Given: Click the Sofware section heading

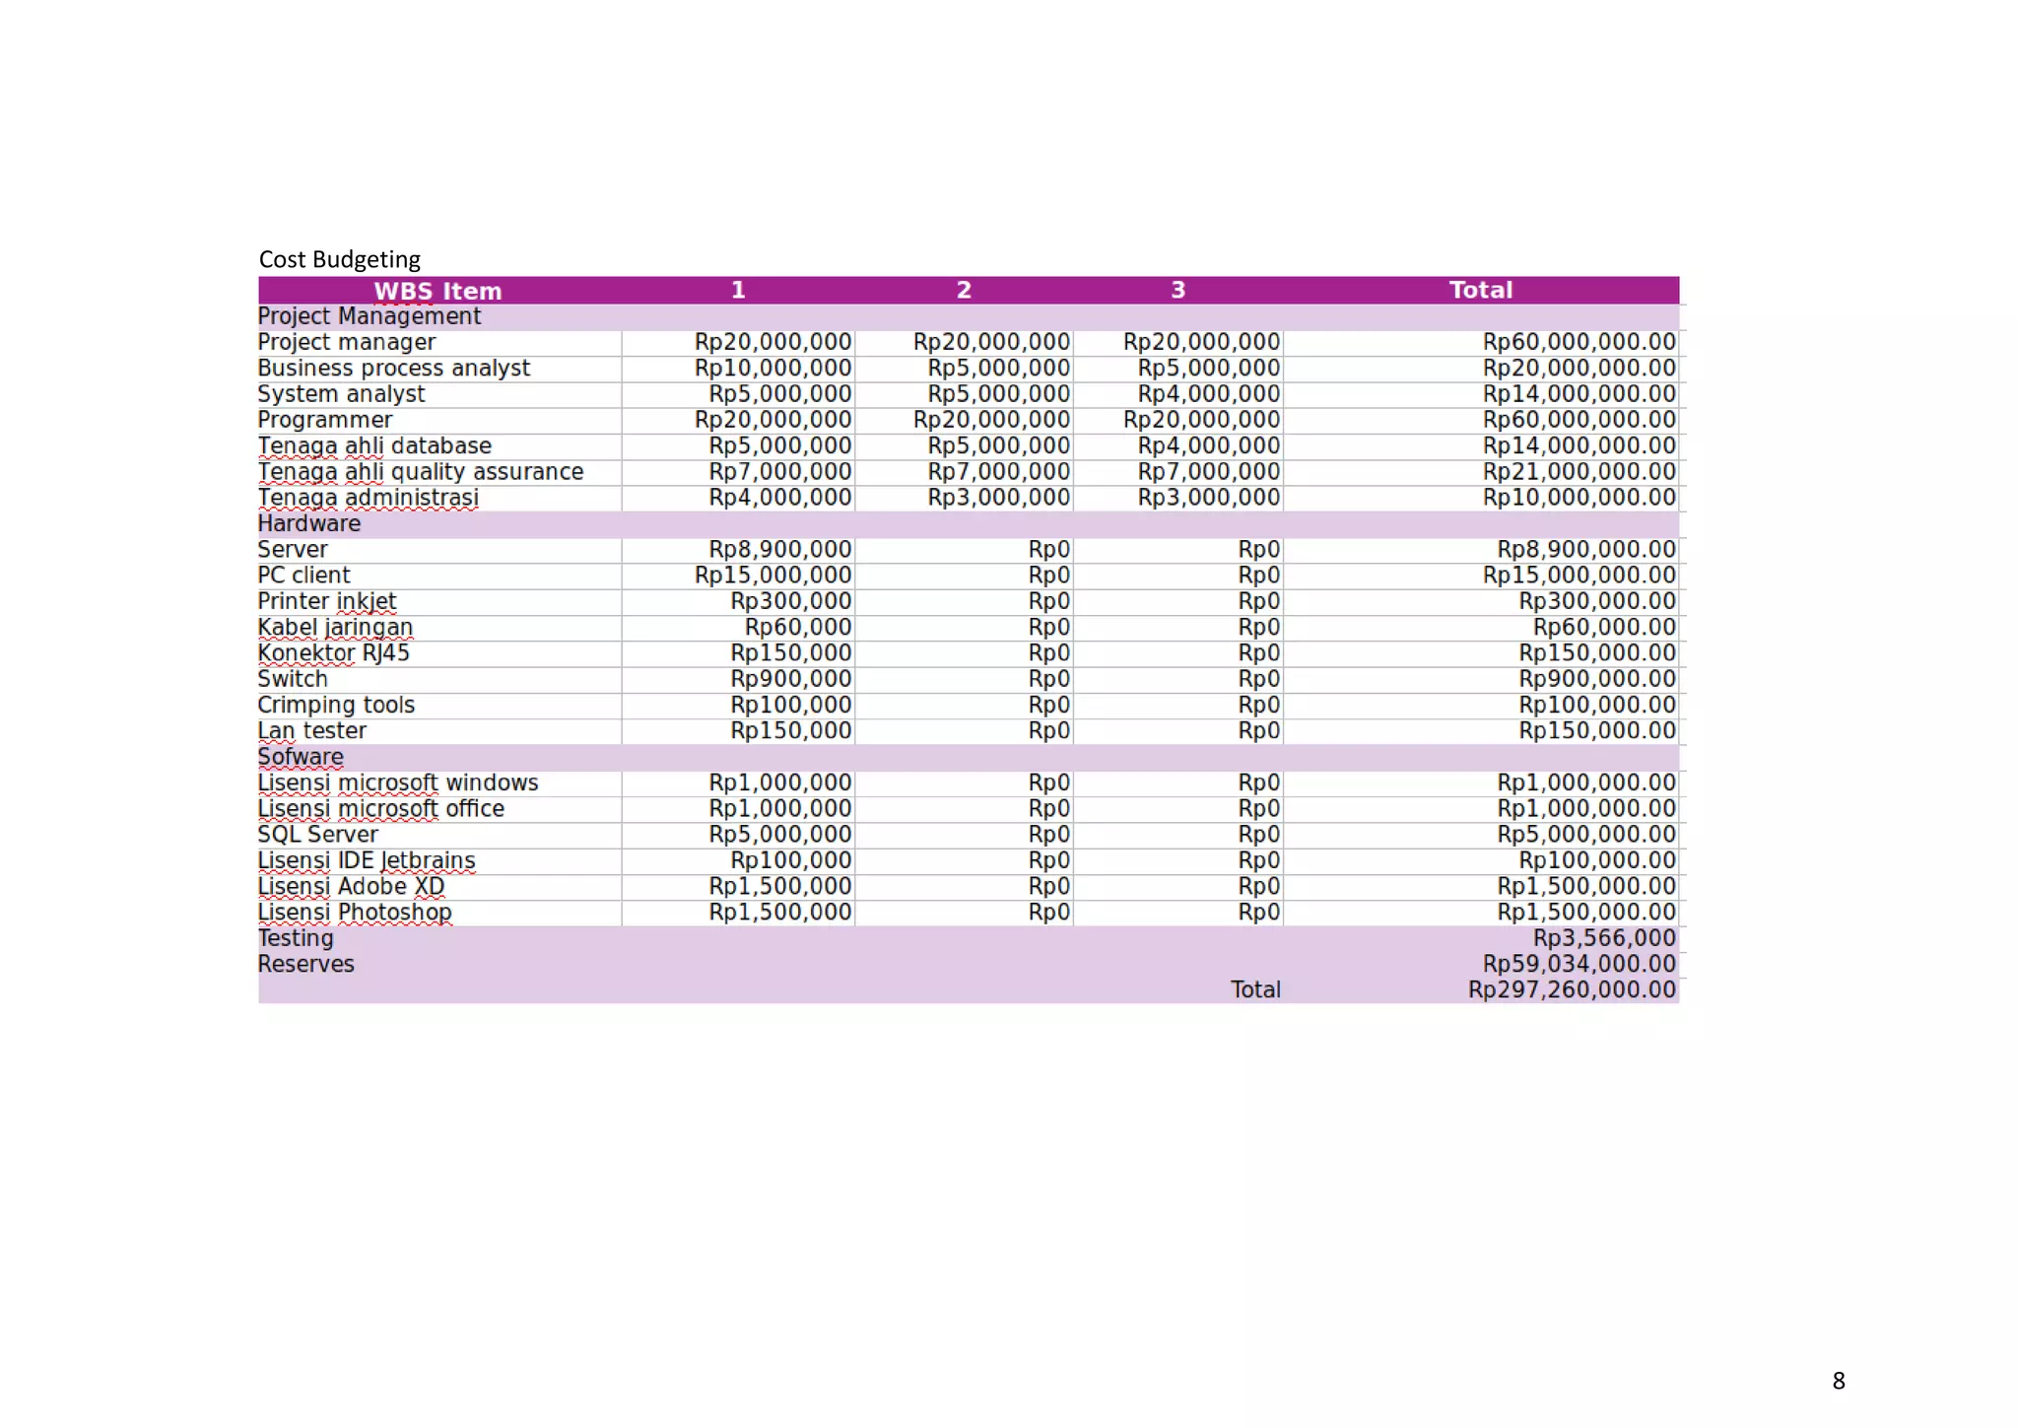Looking at the screenshot, I should [x=301, y=757].
